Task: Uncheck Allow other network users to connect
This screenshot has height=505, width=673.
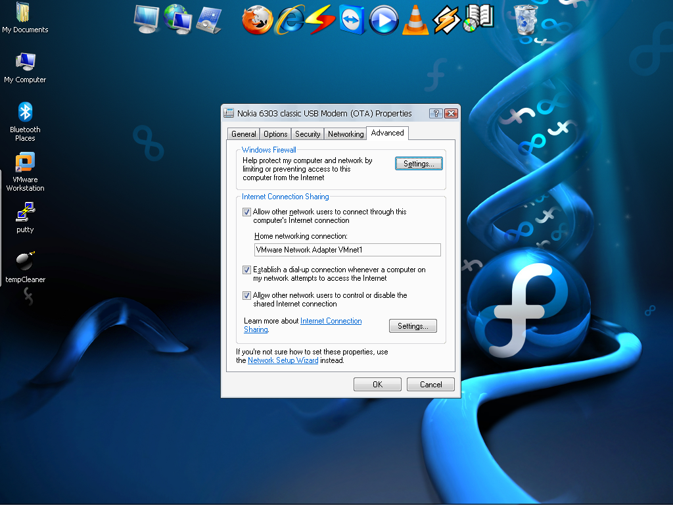Action: (x=246, y=212)
